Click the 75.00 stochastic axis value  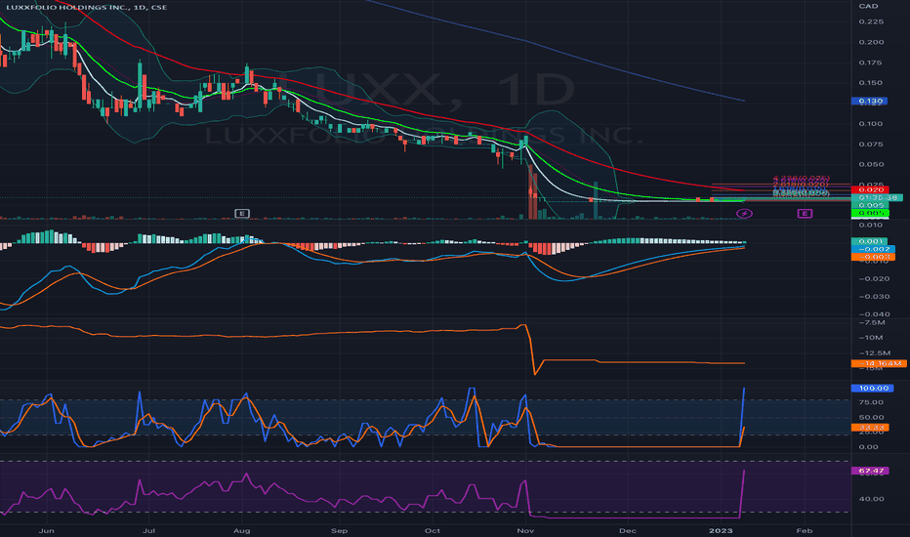click(871, 402)
